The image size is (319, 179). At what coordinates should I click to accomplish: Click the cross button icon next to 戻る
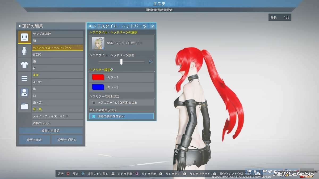pyautogui.click(x=83, y=174)
